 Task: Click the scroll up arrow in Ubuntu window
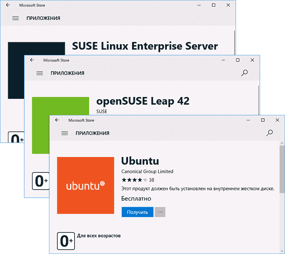pos(282,143)
